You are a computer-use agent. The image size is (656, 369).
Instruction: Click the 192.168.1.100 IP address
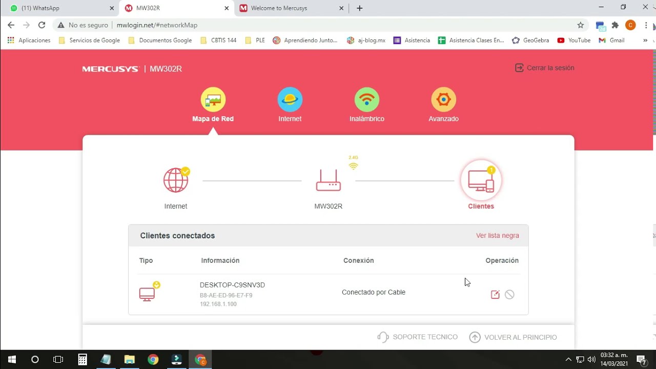[218, 304]
